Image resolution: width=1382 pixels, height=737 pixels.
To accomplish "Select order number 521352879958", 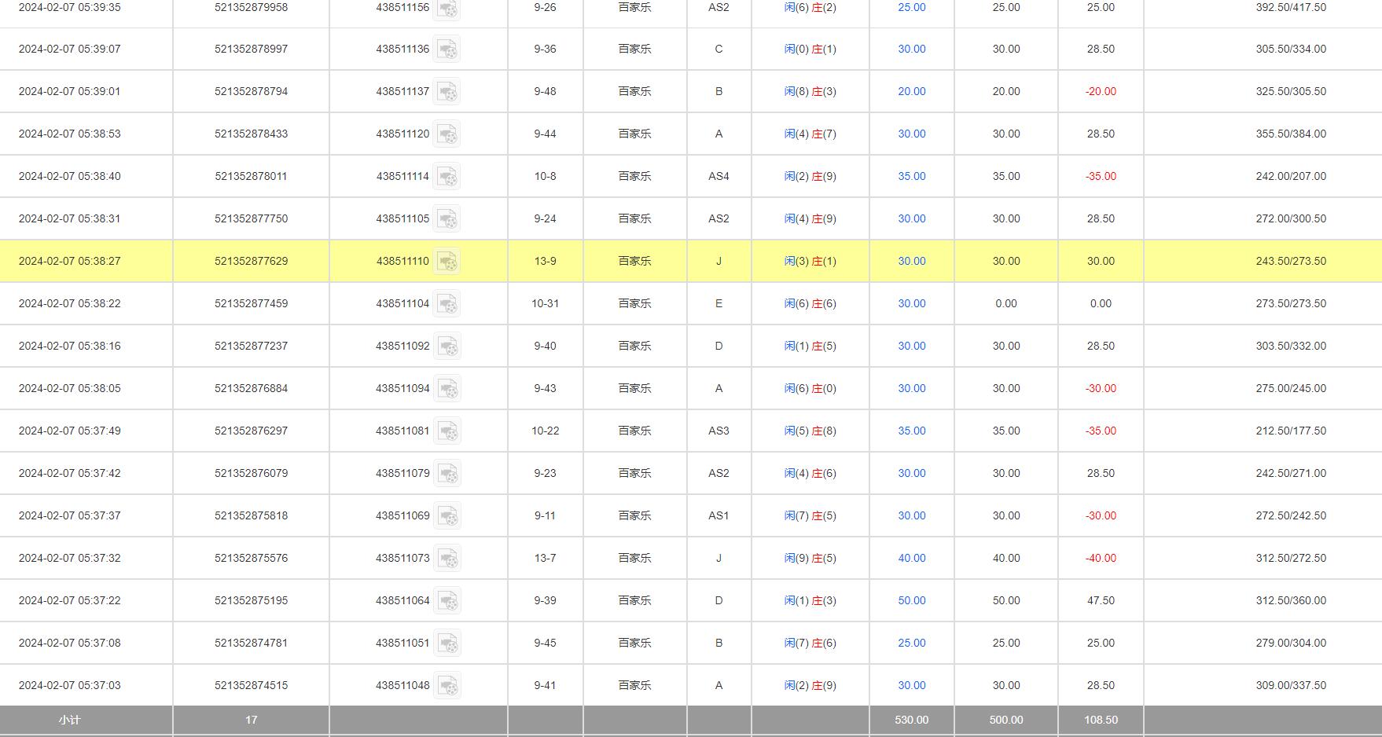I will pyautogui.click(x=251, y=7).
